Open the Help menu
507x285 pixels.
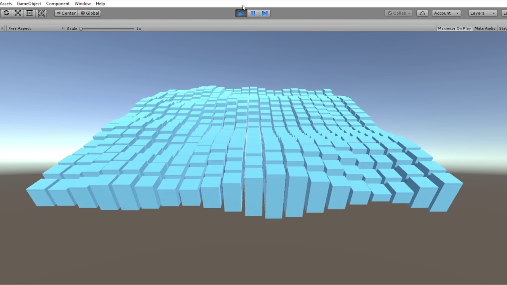coord(100,4)
